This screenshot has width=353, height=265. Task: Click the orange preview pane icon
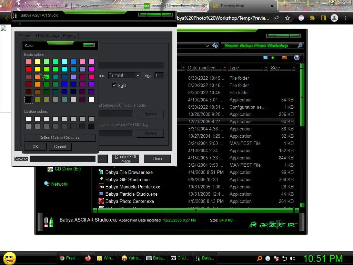tap(284, 58)
